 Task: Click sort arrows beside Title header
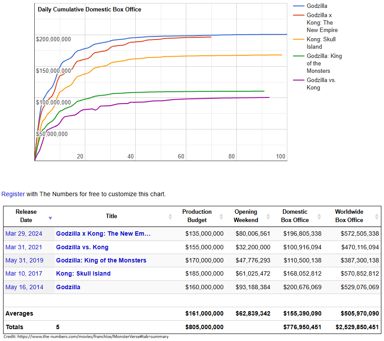pyautogui.click(x=170, y=216)
